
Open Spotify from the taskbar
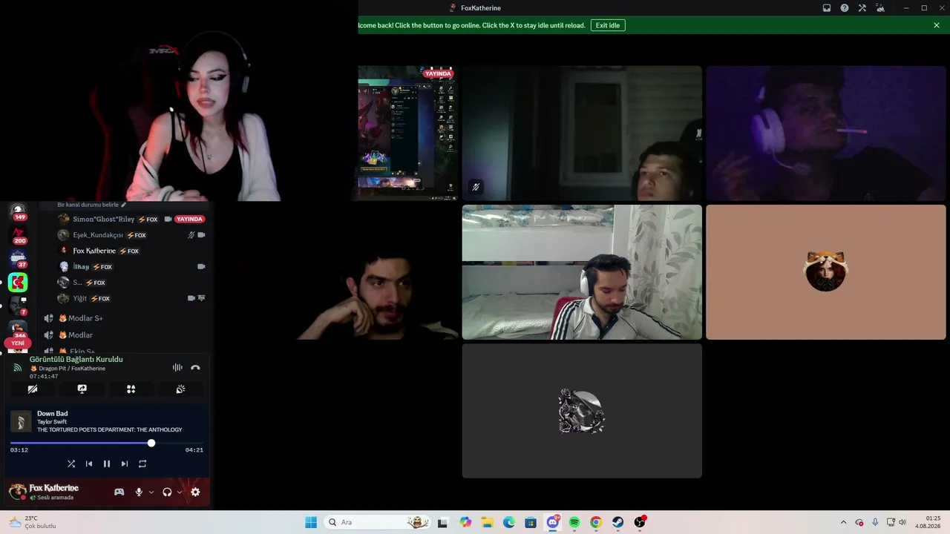[574, 522]
